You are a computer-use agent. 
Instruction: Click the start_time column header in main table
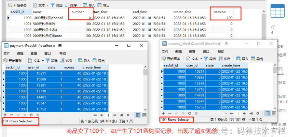coord(112,12)
